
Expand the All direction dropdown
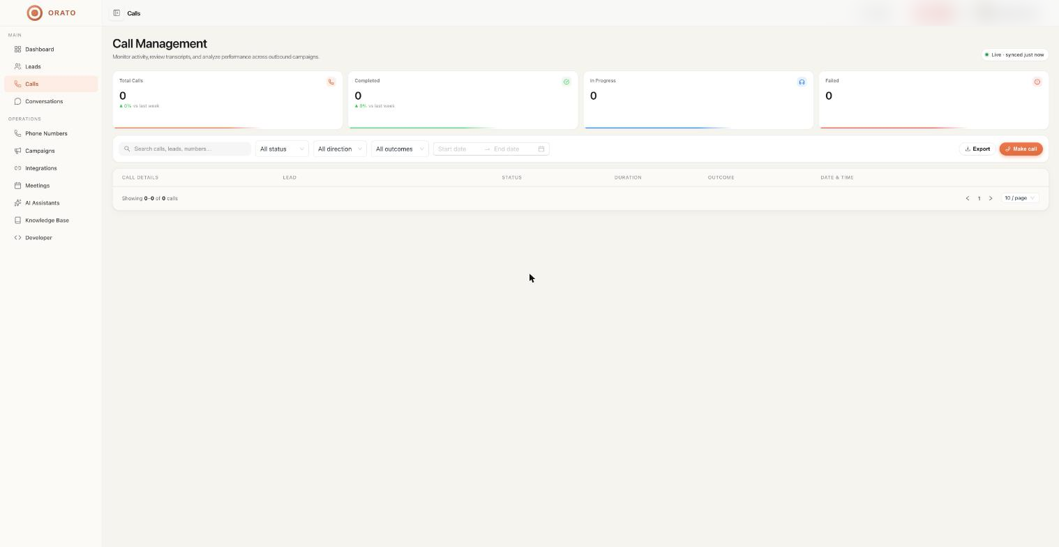coord(340,149)
